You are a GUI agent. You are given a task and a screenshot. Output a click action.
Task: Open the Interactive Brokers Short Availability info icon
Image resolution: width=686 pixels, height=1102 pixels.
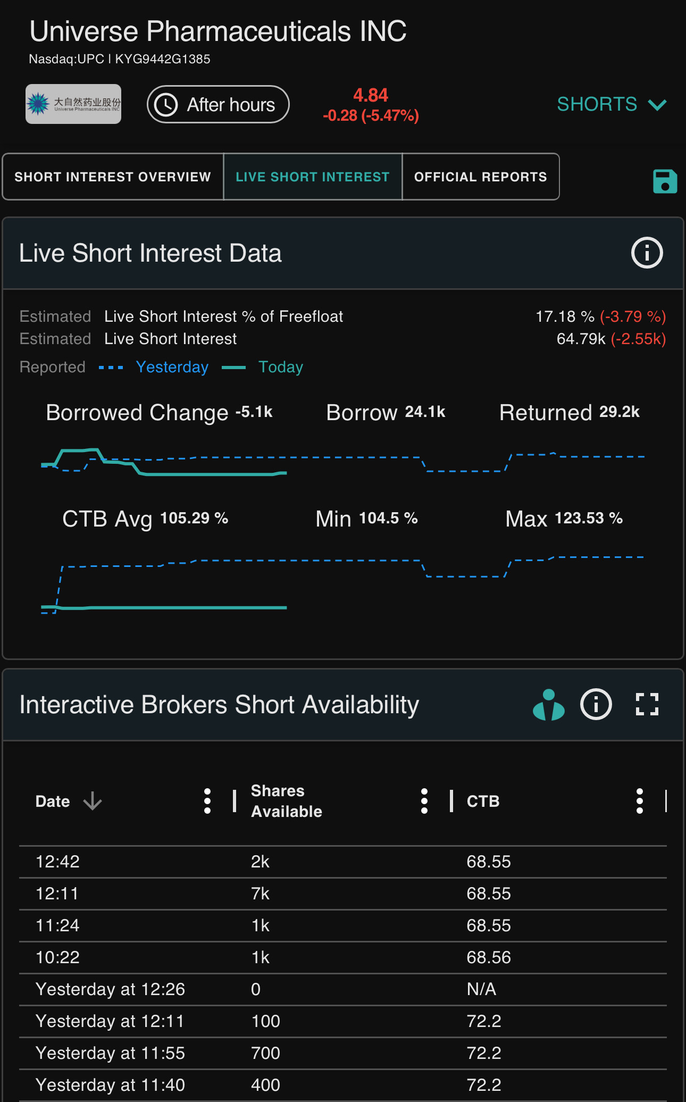[x=596, y=704]
